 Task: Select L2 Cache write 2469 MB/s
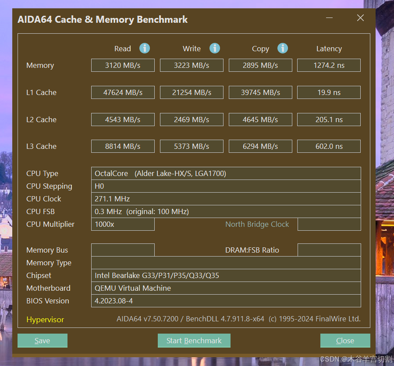tap(192, 120)
